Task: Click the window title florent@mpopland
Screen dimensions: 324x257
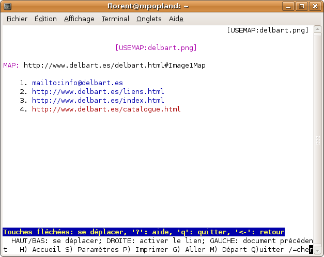Action: pyautogui.click(x=148, y=6)
